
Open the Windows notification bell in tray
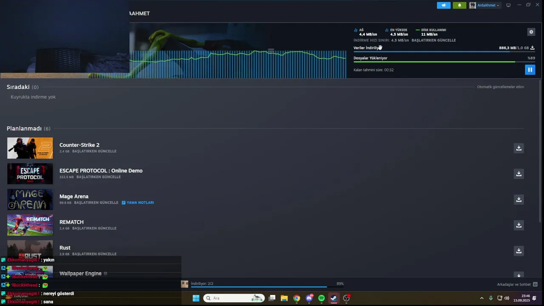(x=534, y=298)
